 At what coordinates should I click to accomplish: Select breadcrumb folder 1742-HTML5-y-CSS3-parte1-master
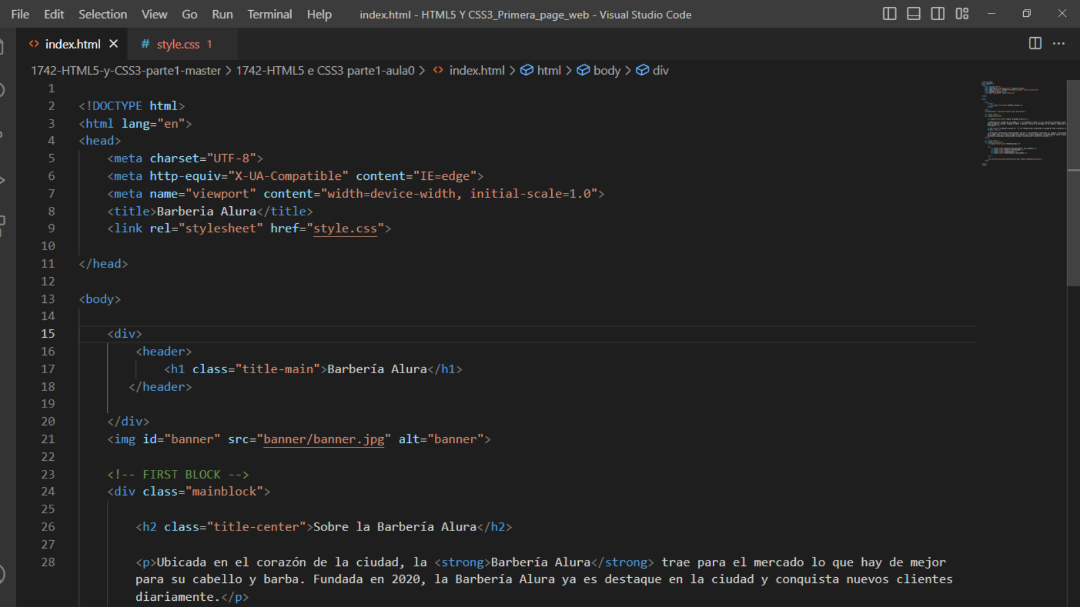[126, 70]
